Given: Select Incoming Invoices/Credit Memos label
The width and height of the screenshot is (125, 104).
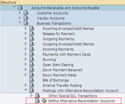Looking at the screenshot, I should (x=68, y=28).
